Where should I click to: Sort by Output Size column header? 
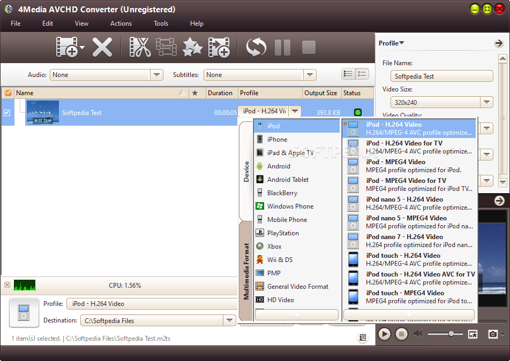pyautogui.click(x=321, y=93)
